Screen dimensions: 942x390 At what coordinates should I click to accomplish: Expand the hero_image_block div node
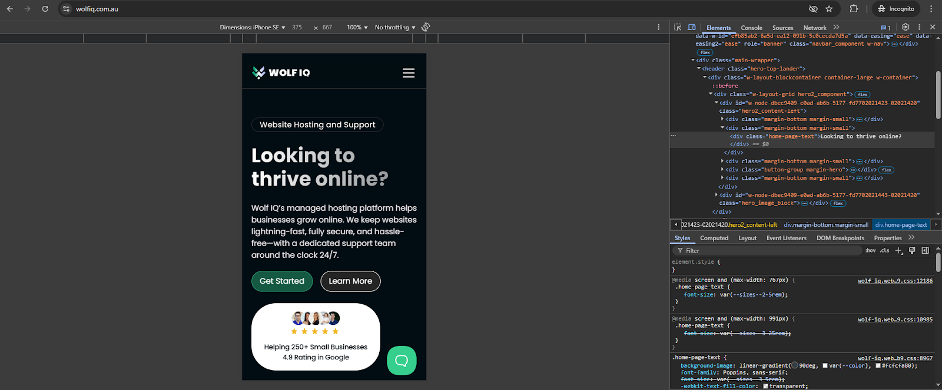pyautogui.click(x=717, y=195)
